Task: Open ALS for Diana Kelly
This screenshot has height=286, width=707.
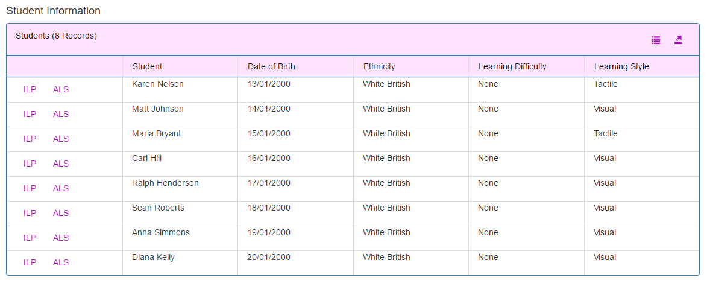Action: [x=61, y=262]
